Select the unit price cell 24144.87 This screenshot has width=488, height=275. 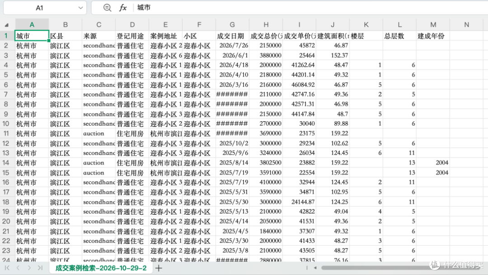pyautogui.click(x=300, y=202)
